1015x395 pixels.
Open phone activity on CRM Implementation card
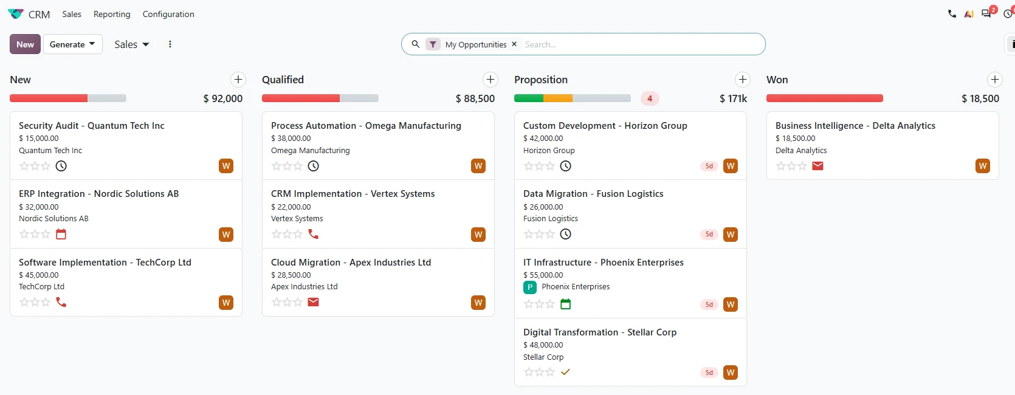coord(313,234)
